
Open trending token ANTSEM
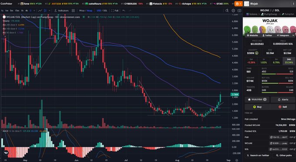pos(62,3)
